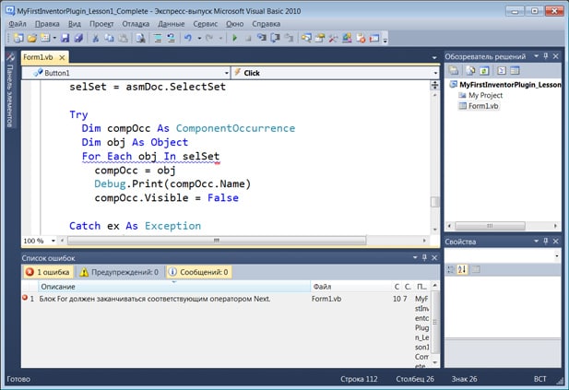
Task: Toggle the 'Предупреждений: 0' warnings filter
Action: click(119, 273)
